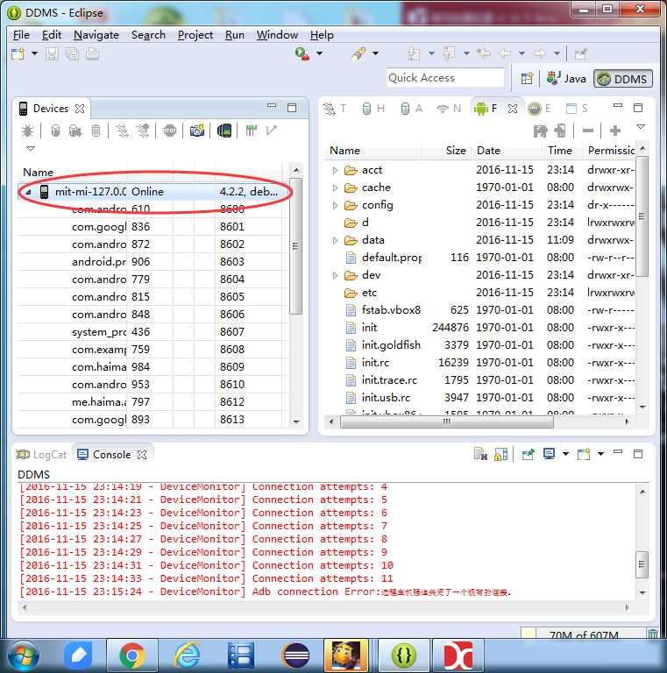The image size is (667, 673).
Task: Click the Save icon in main toolbar
Action: (52, 54)
